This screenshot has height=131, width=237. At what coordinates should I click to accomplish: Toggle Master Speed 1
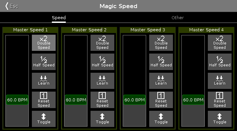44,119
